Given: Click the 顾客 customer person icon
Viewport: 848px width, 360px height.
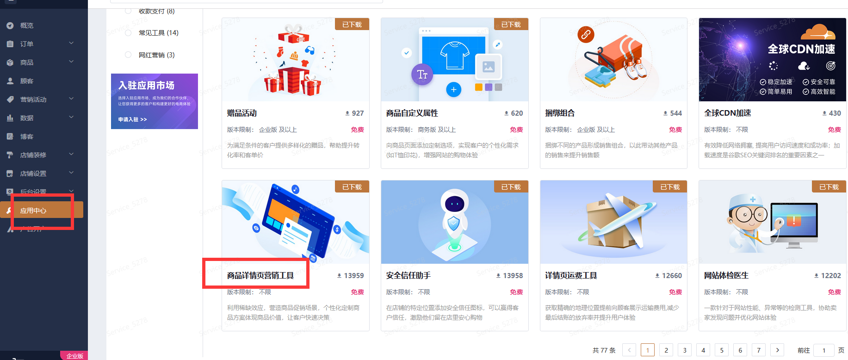Looking at the screenshot, I should (x=10, y=81).
